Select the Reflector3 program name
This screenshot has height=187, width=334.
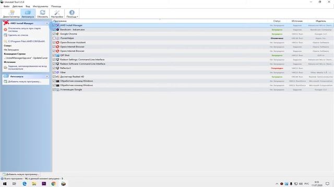click(x=65, y=68)
